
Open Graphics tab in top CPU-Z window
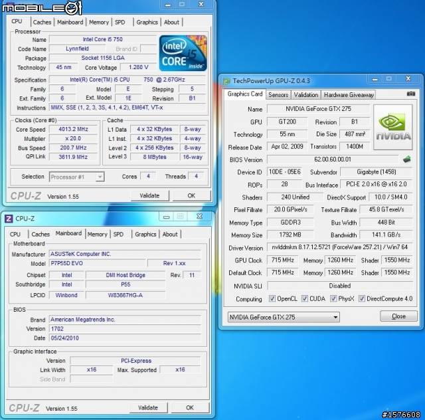[x=147, y=22]
